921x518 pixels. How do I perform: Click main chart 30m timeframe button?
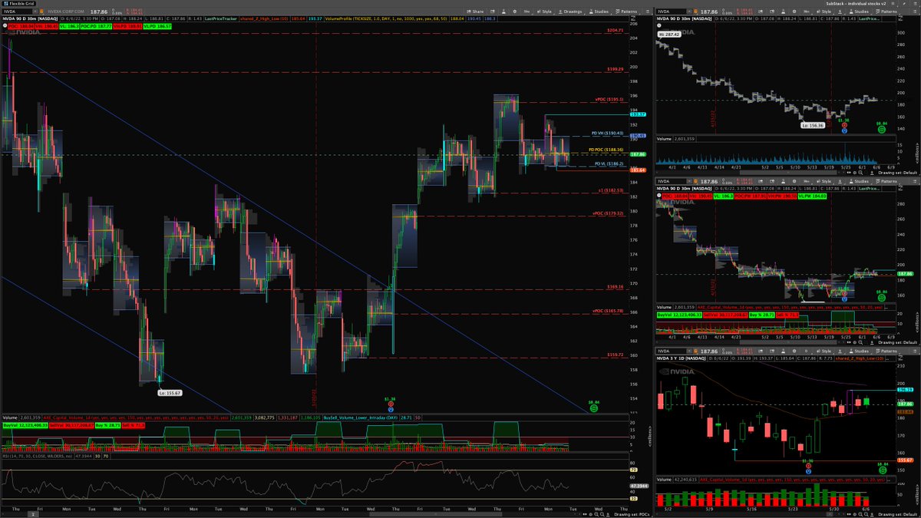click(527, 12)
